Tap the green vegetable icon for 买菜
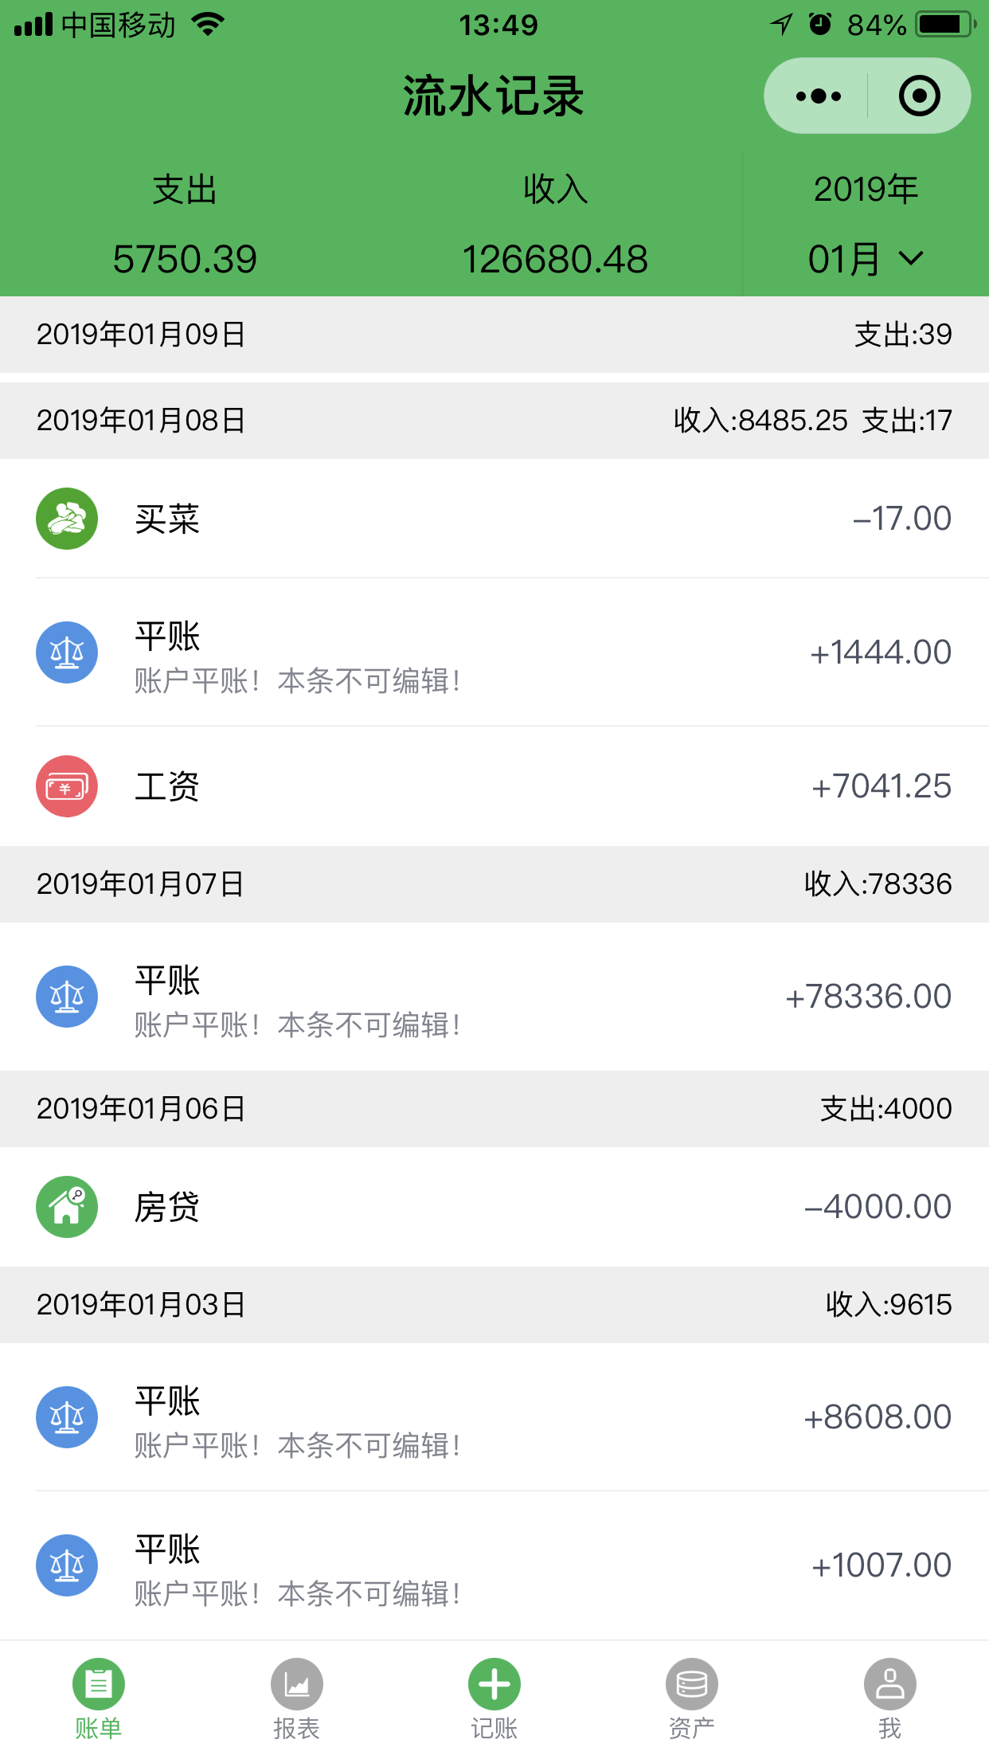Image resolution: width=989 pixels, height=1759 pixels. pos(67,519)
